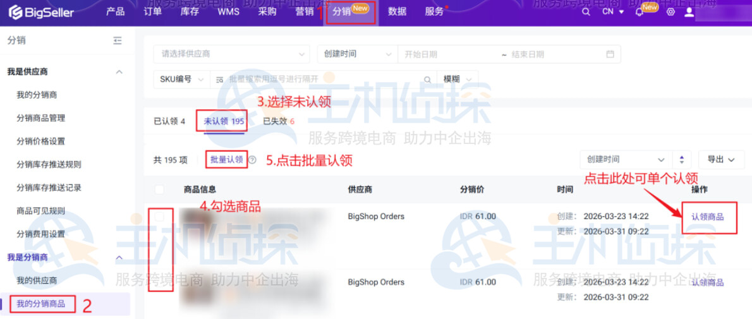Open the 营销 menu

(305, 12)
